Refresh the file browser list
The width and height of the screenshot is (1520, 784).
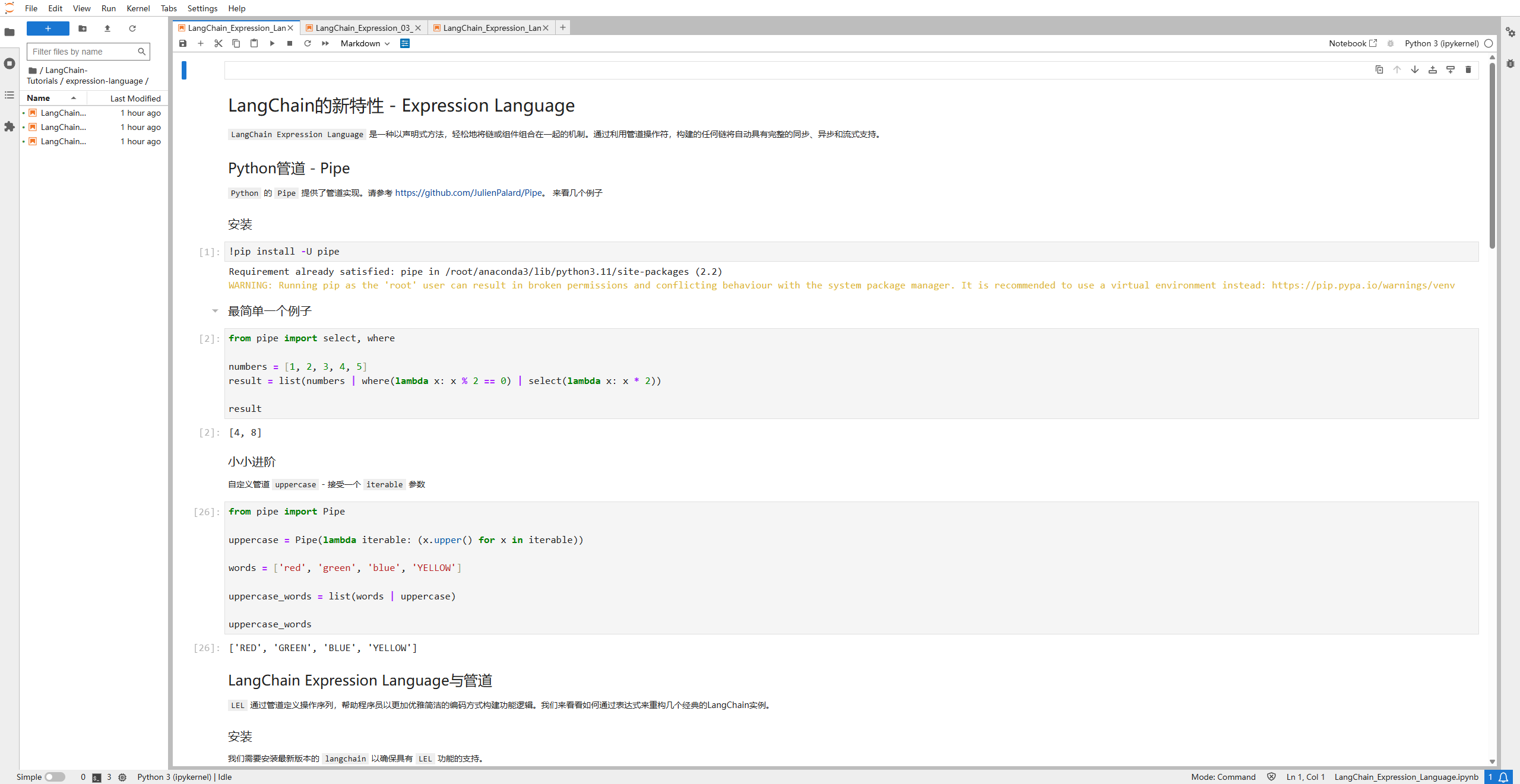pos(132,28)
